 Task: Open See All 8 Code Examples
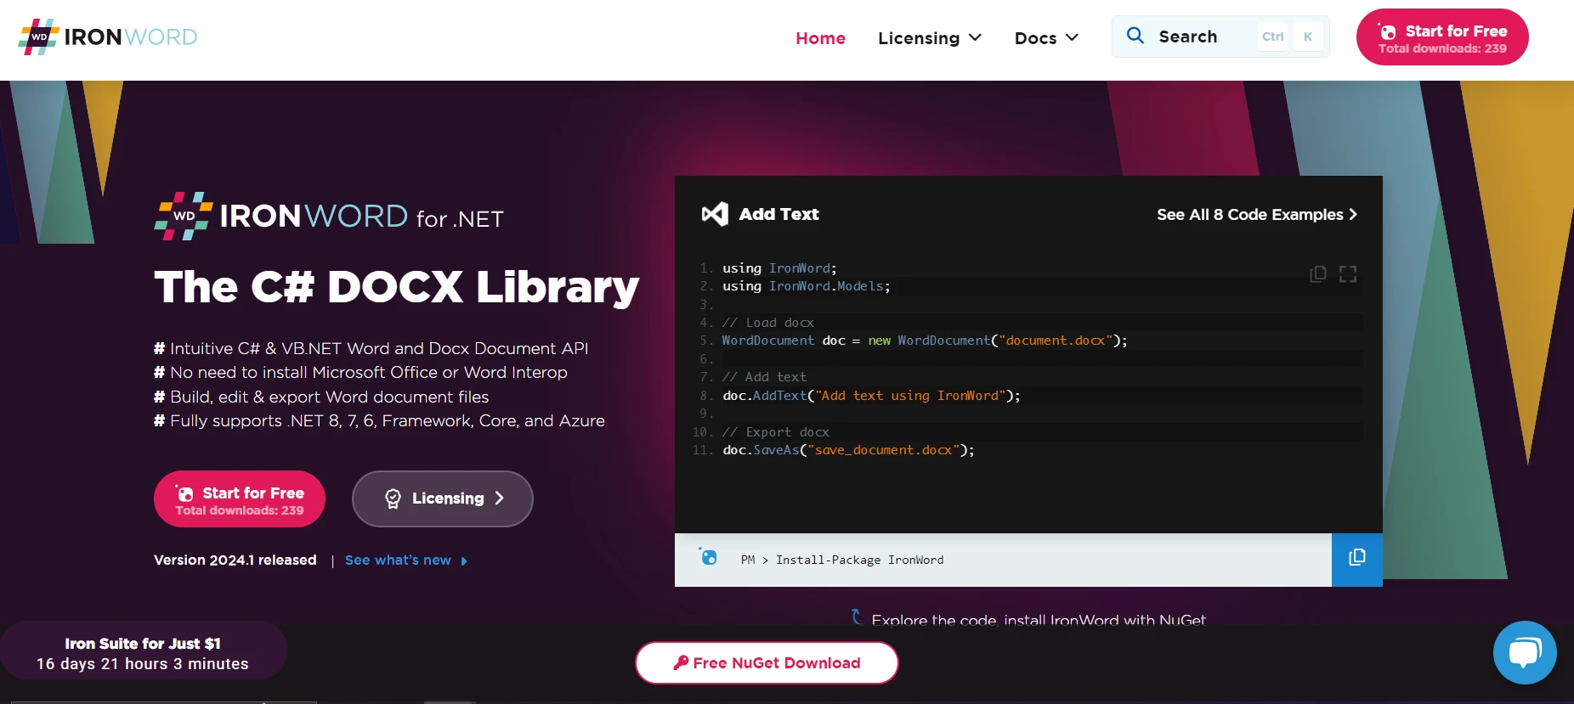tap(1256, 215)
